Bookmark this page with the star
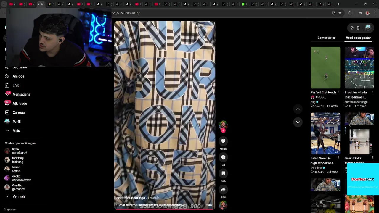Screen dimensions: 379x213 click(340, 13)
